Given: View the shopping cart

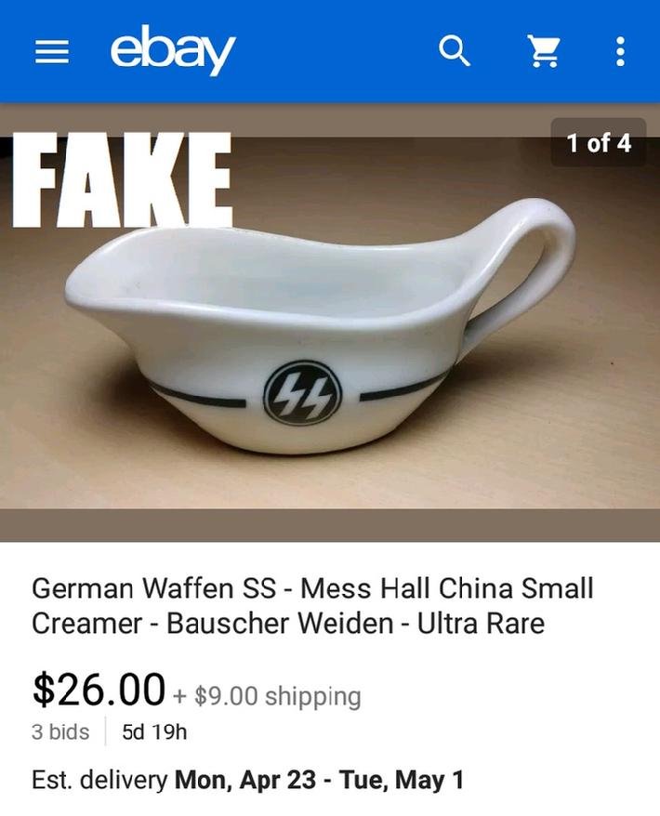Looking at the screenshot, I should (544, 51).
